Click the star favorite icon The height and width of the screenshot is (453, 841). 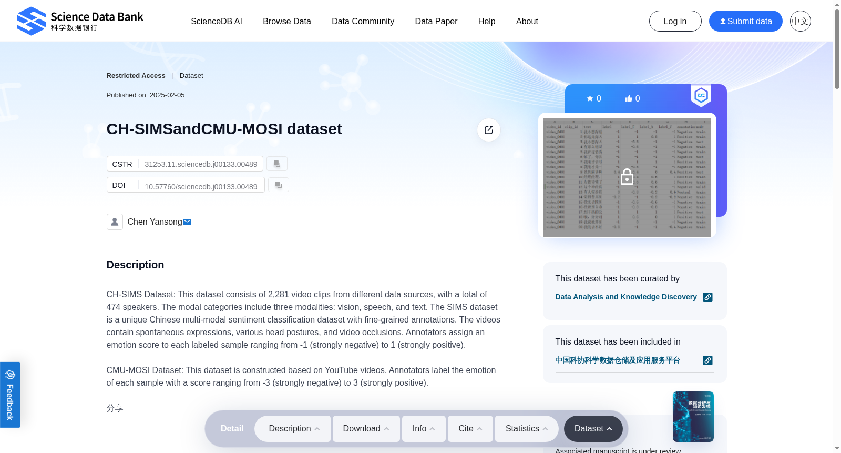[x=590, y=98]
